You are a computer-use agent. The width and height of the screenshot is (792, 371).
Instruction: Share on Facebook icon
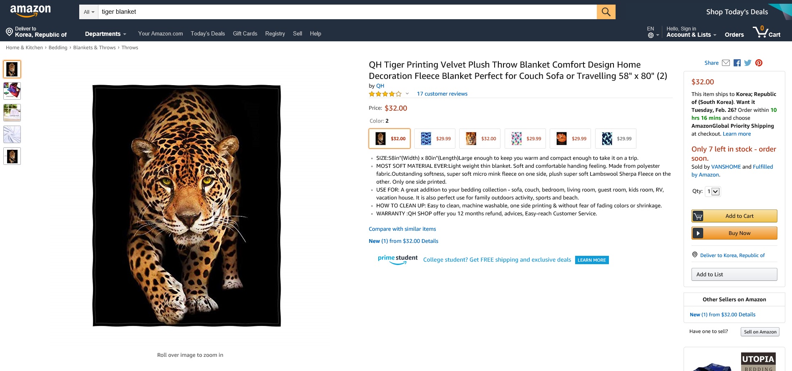pyautogui.click(x=737, y=63)
